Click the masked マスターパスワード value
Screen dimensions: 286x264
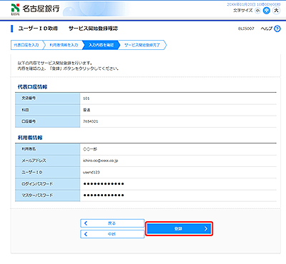104,196
